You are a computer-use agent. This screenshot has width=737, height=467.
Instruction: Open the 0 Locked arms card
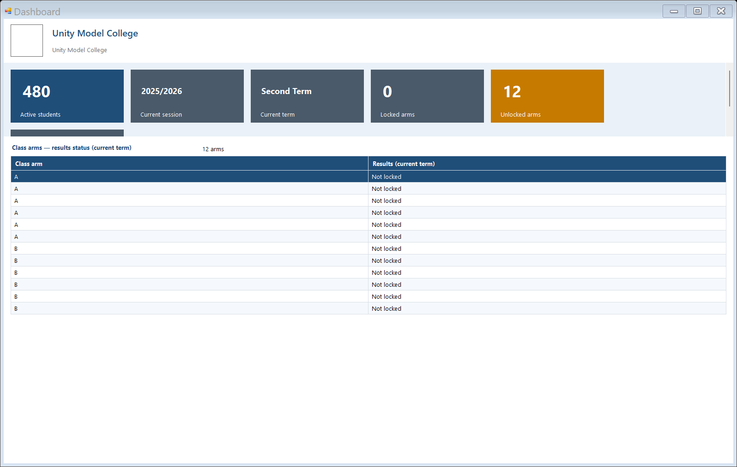tap(427, 96)
